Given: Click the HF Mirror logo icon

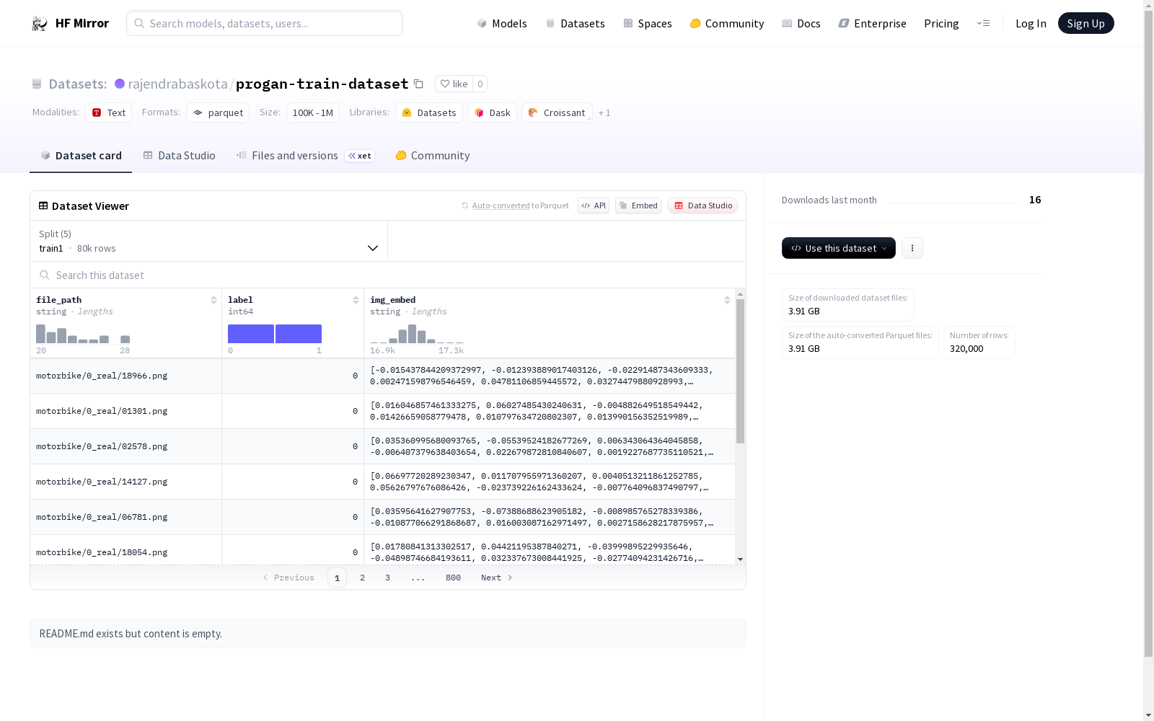Looking at the screenshot, I should click(40, 23).
